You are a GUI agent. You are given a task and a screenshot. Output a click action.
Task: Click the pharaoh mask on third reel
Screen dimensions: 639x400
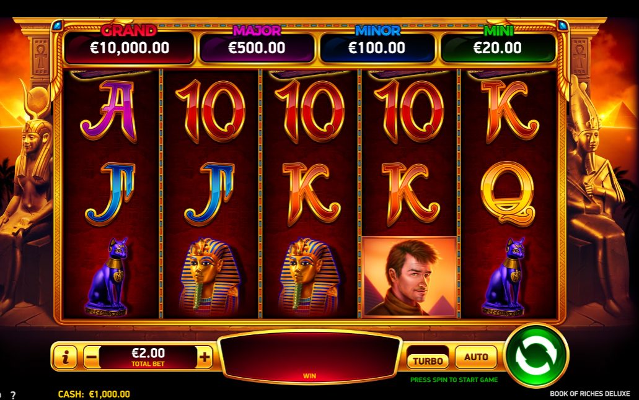[x=309, y=277]
